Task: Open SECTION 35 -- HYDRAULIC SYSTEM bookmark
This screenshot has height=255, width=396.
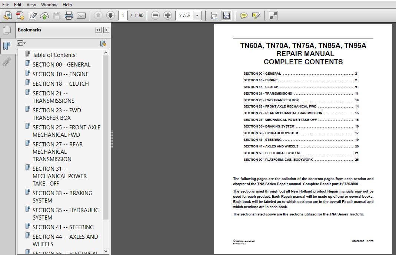Action: pos(66,214)
